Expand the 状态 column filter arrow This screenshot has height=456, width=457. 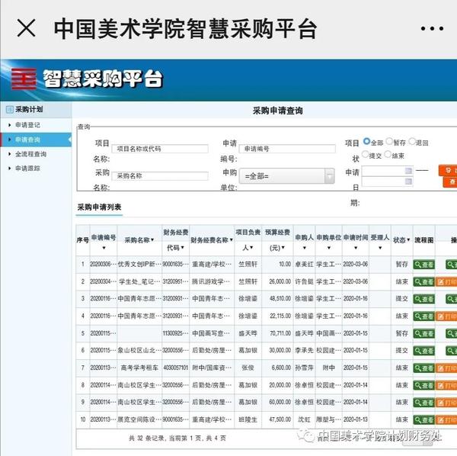pyautogui.click(x=406, y=240)
